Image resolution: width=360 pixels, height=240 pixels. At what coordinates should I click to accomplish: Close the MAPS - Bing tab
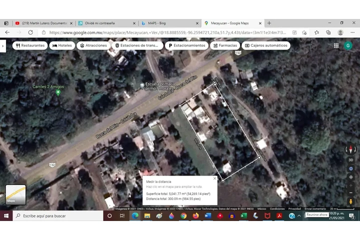coord(197,23)
